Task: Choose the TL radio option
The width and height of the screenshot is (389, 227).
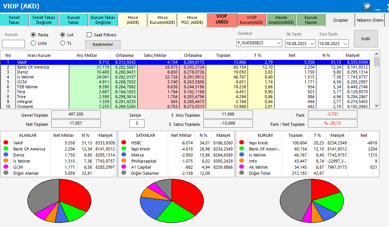Action: pos(62,43)
